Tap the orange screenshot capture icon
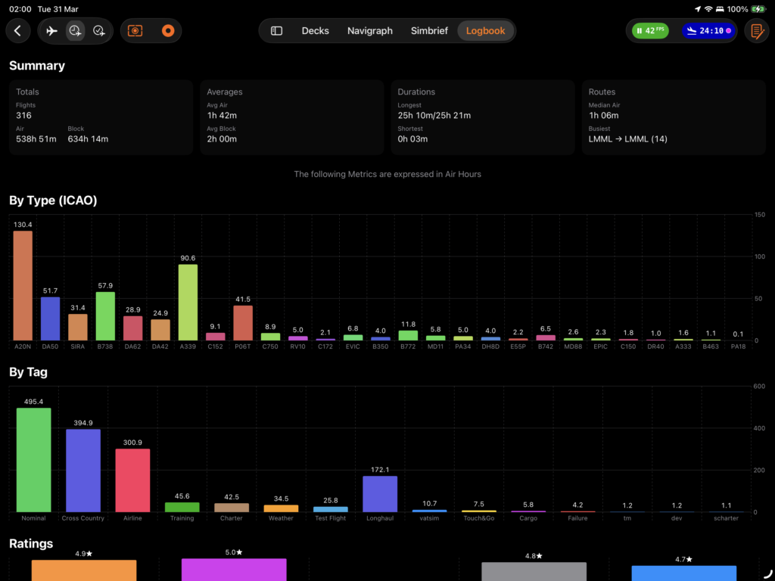 point(135,31)
